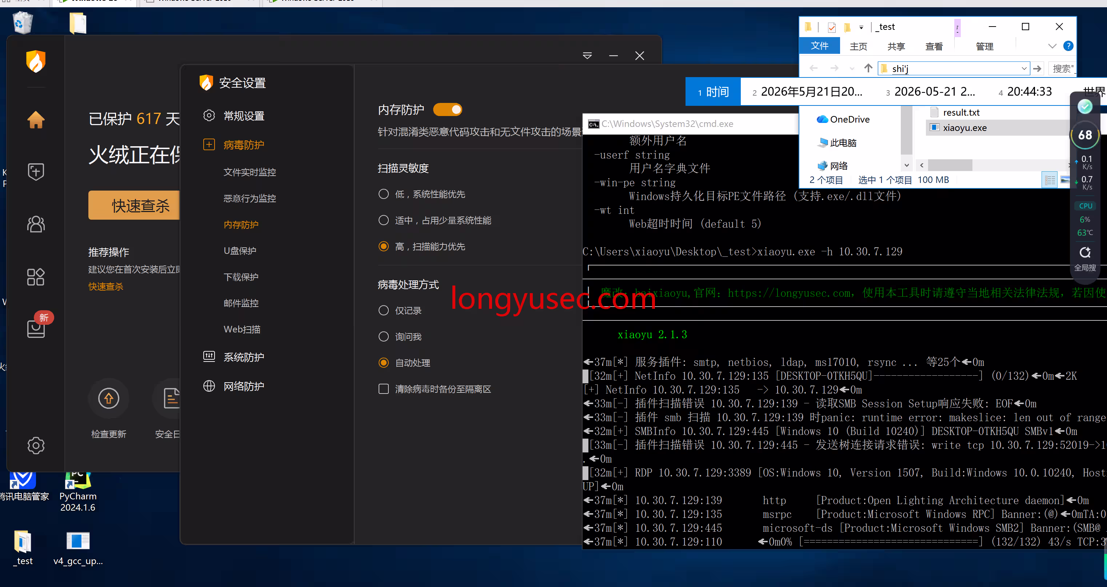Click the cmd.exe window title icon
This screenshot has height=587, width=1107.
593,124
